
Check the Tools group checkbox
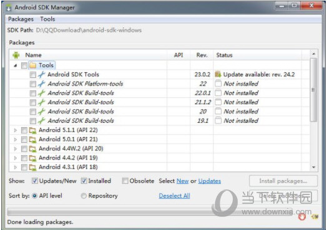pyautogui.click(x=24, y=65)
